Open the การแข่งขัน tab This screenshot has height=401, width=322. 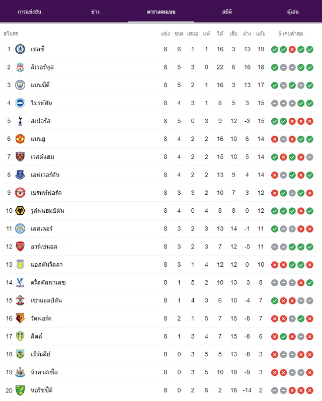[29, 12]
